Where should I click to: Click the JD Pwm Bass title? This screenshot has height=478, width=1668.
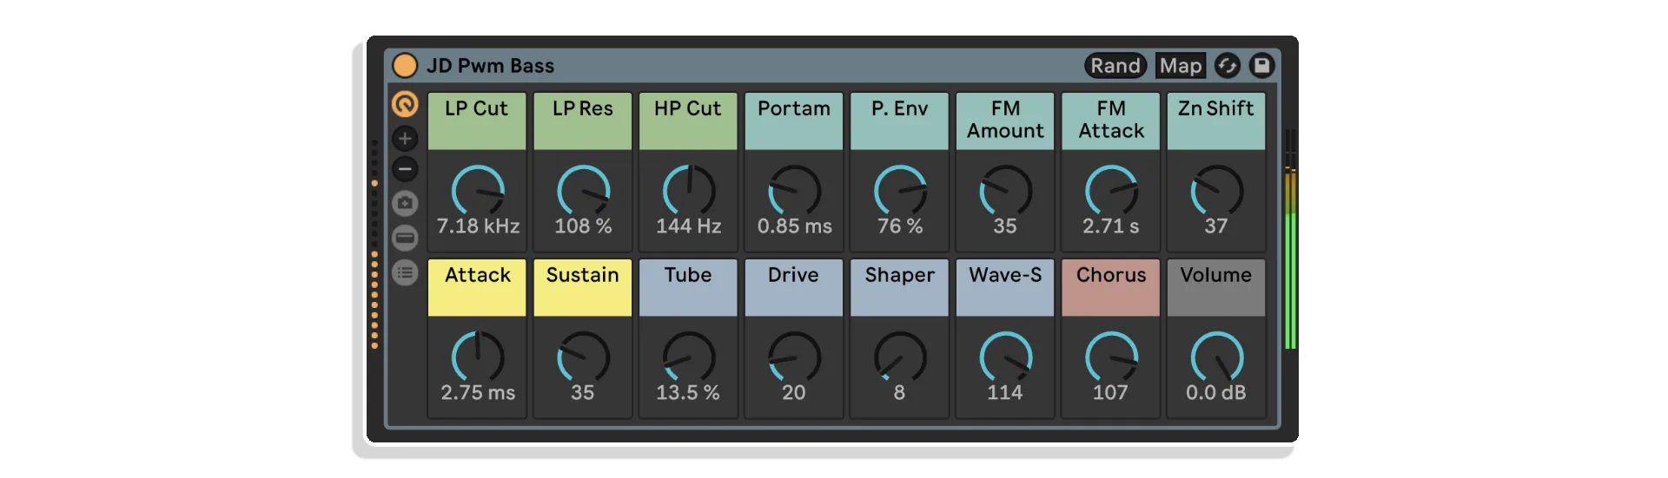[x=490, y=66]
